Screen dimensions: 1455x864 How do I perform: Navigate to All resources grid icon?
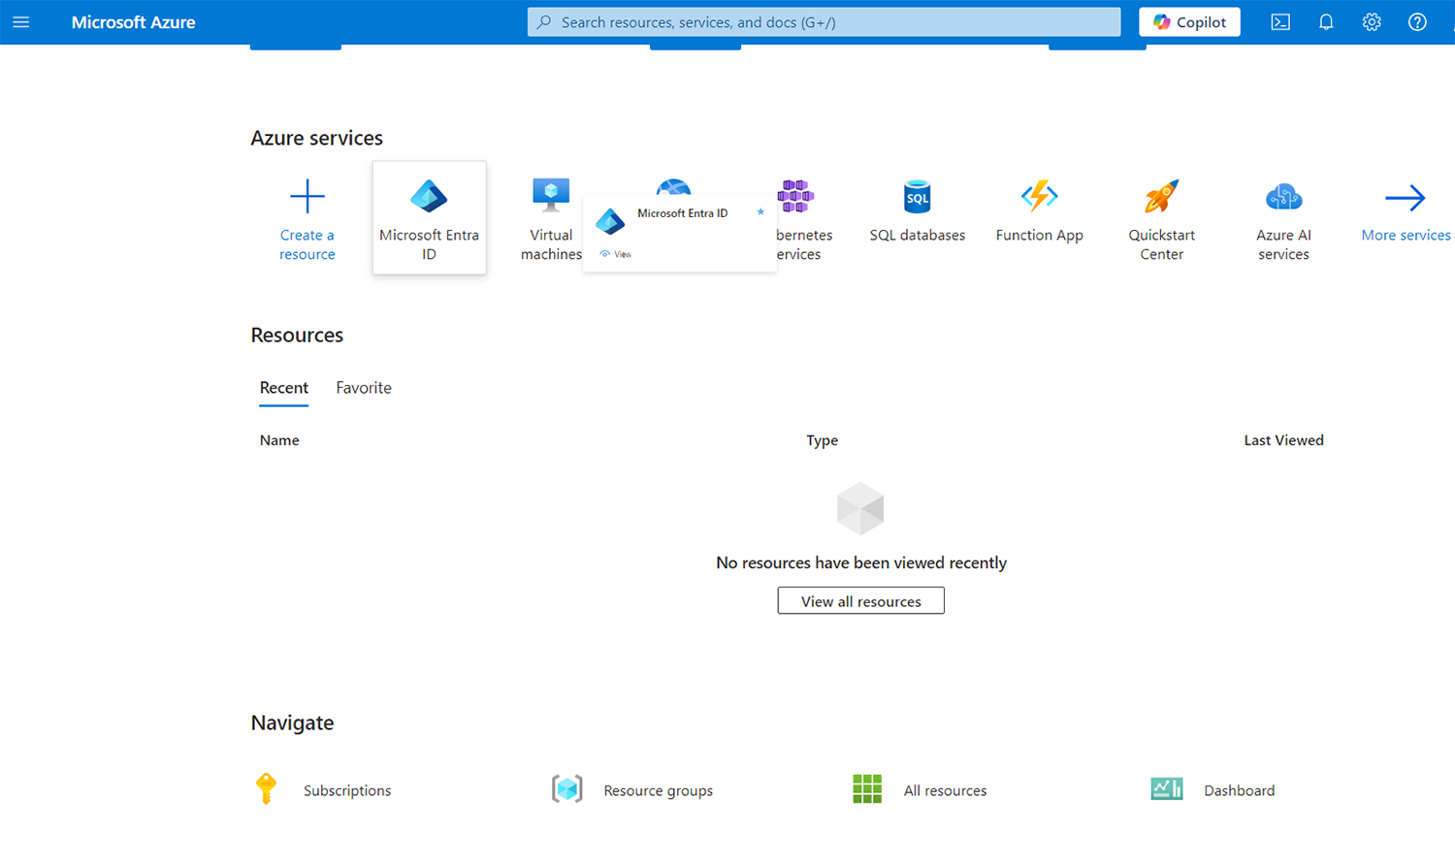click(867, 789)
